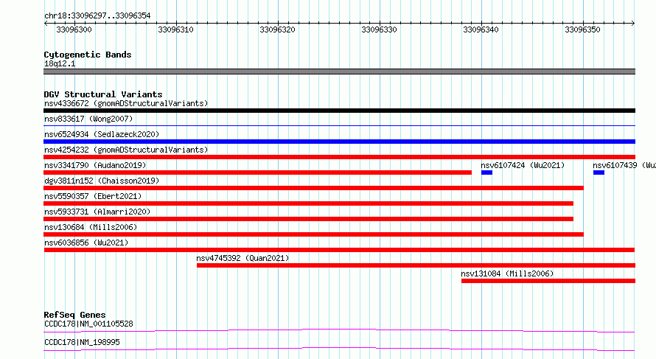
Task: Click ruler position 33096340
Action: tap(481, 29)
